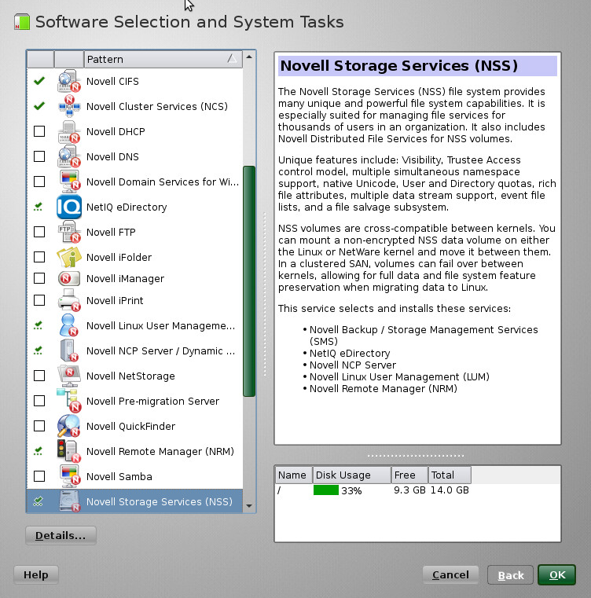Uncheck the Novell CIFS pattern
This screenshot has width=591, height=598.
39,81
